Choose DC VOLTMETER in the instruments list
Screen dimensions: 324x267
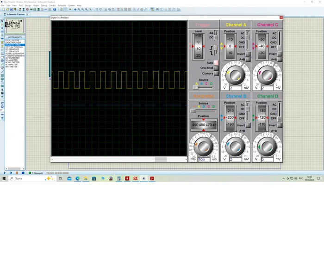click(x=12, y=58)
